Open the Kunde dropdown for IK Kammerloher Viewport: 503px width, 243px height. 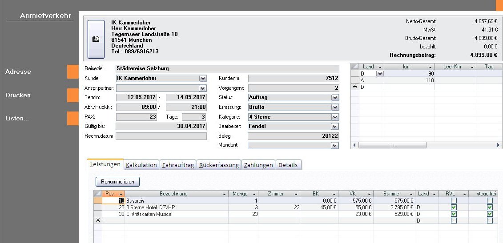[x=203, y=78]
